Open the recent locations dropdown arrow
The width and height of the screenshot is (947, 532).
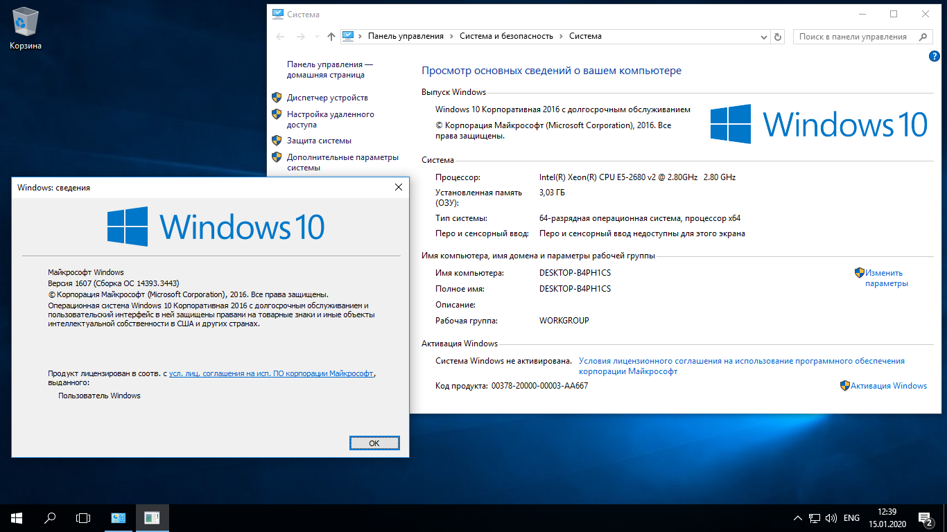(x=317, y=37)
